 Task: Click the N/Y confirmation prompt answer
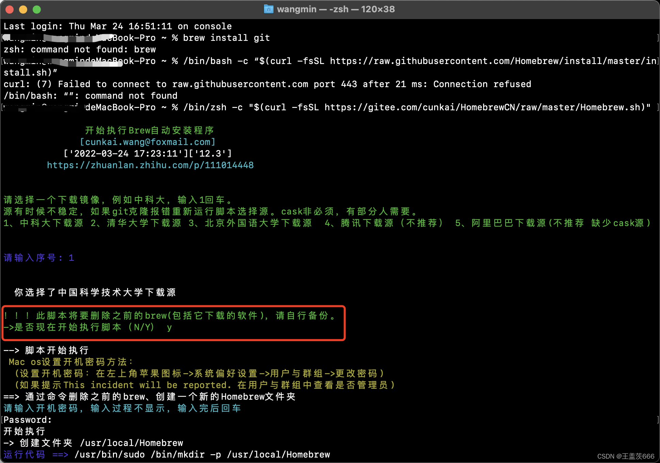169,328
